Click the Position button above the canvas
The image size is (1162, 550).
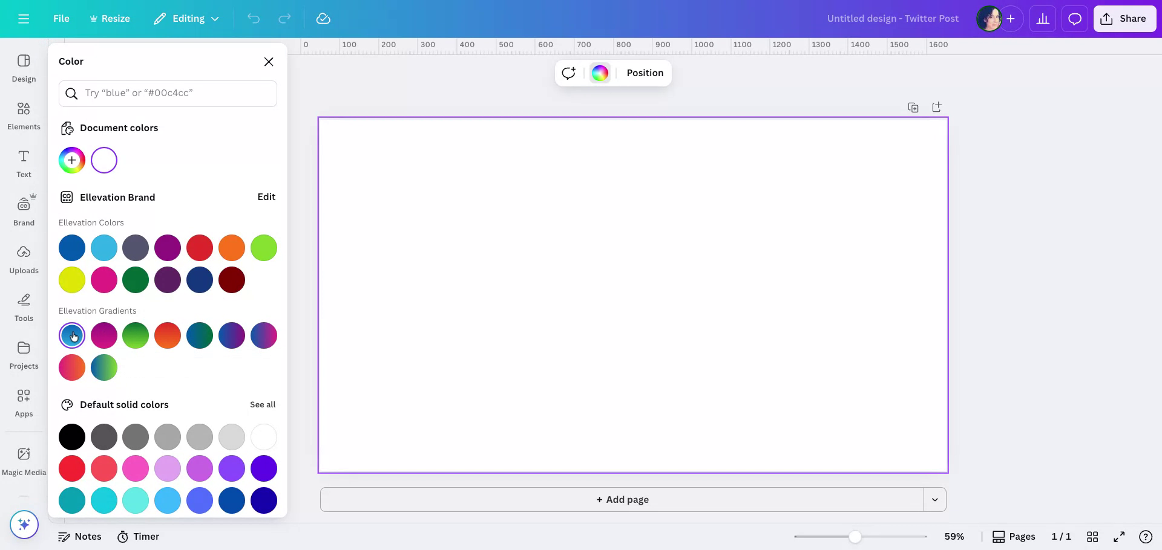pyautogui.click(x=644, y=73)
